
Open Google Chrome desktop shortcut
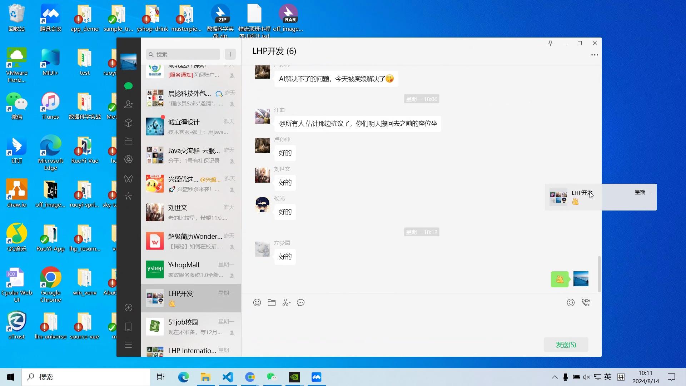tap(50, 285)
